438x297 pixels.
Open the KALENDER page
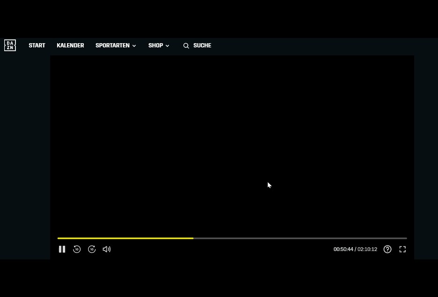pyautogui.click(x=70, y=46)
